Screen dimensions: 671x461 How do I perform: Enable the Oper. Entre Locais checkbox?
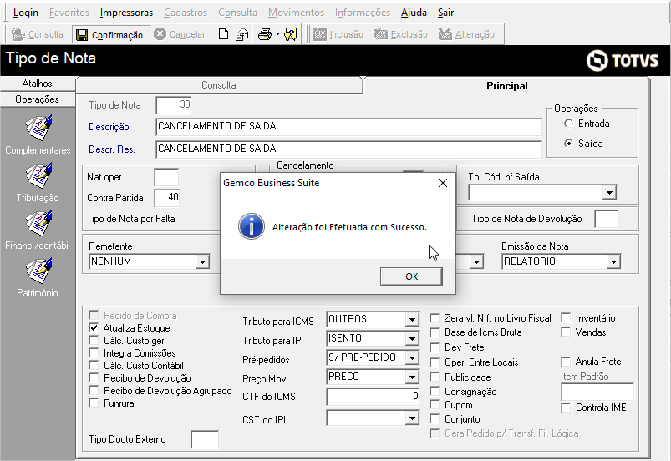coord(435,362)
